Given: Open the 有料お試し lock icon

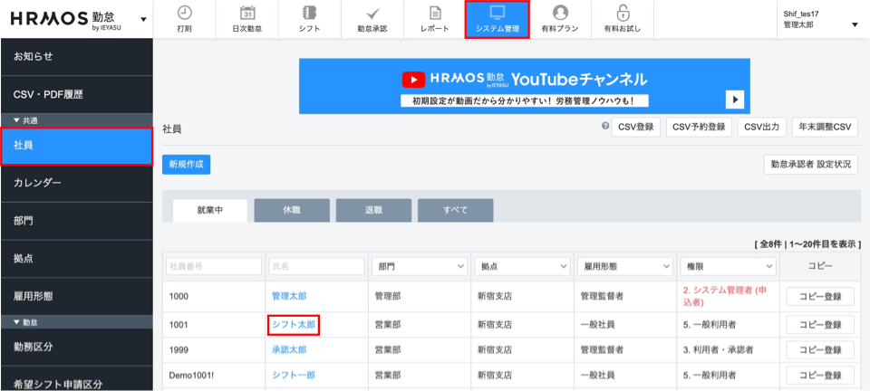Looking at the screenshot, I should coord(622,14).
